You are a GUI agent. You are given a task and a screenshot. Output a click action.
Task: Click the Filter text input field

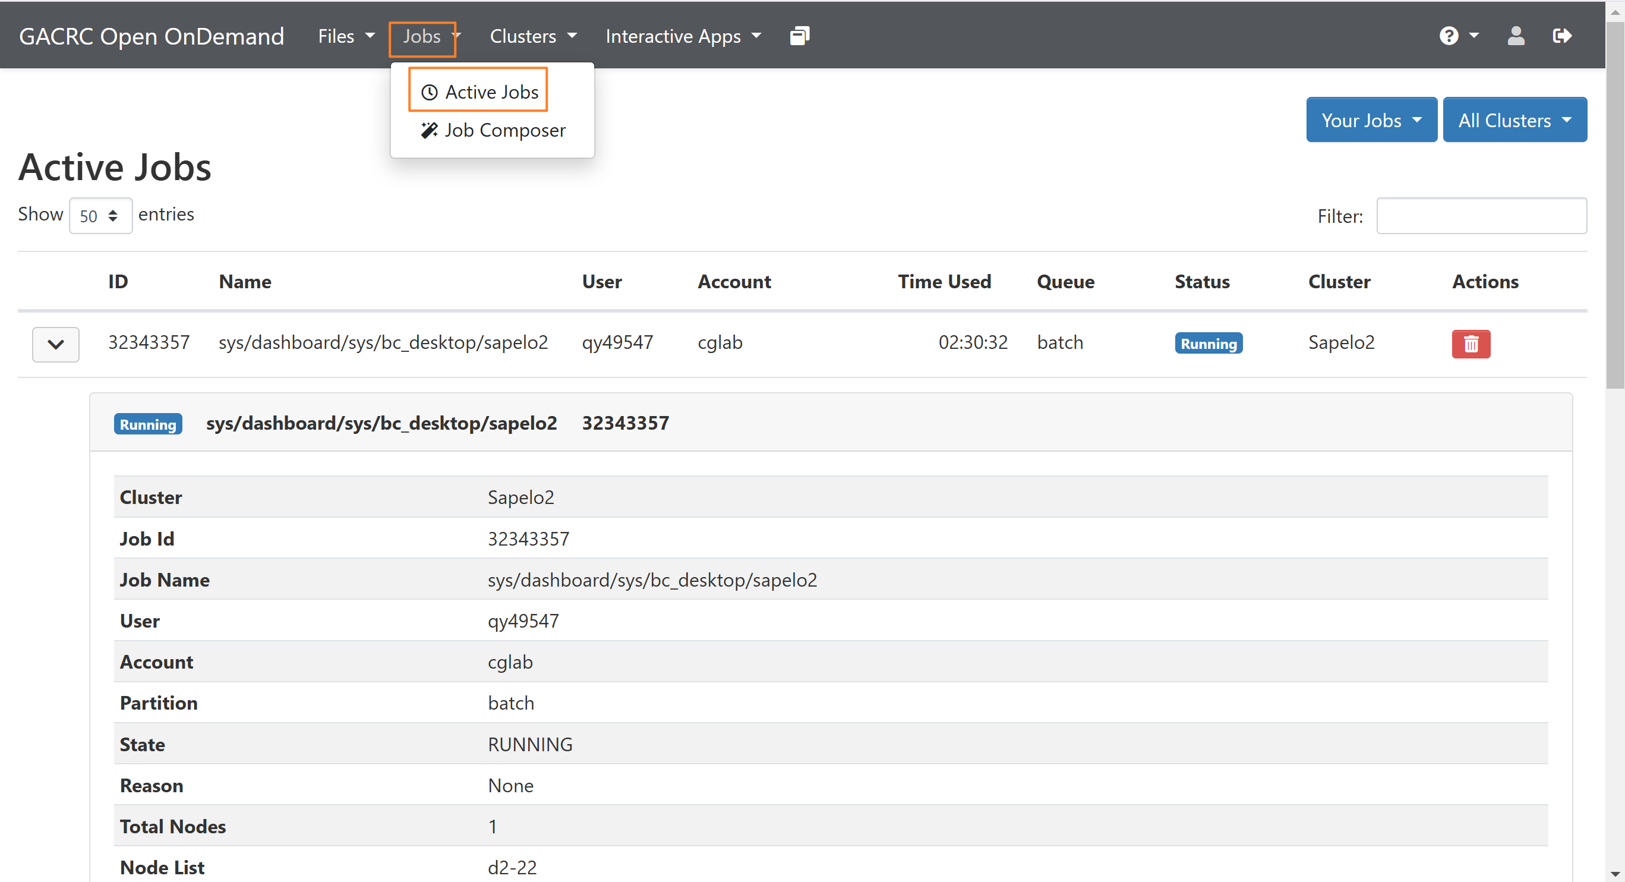[1481, 216]
